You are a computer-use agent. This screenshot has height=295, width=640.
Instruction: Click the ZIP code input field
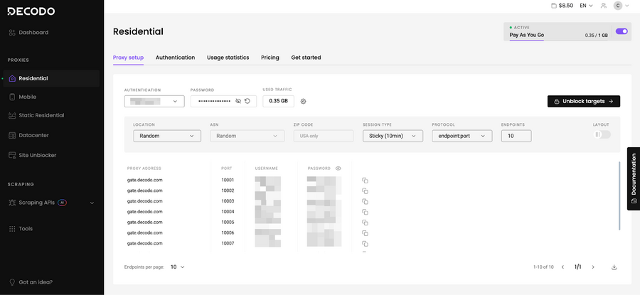tap(324, 136)
